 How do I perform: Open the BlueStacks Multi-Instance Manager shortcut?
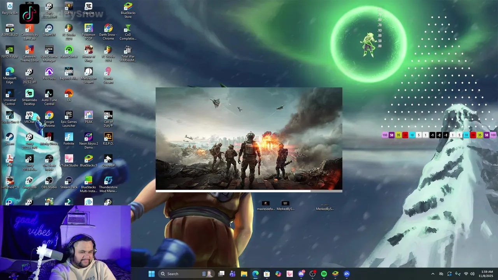click(x=89, y=185)
